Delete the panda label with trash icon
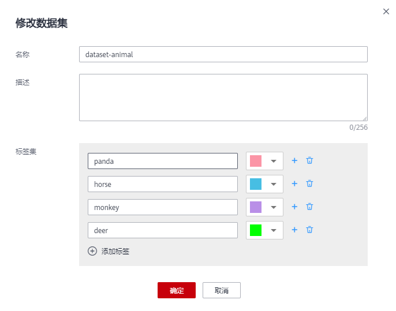396x311 pixels. click(x=309, y=160)
